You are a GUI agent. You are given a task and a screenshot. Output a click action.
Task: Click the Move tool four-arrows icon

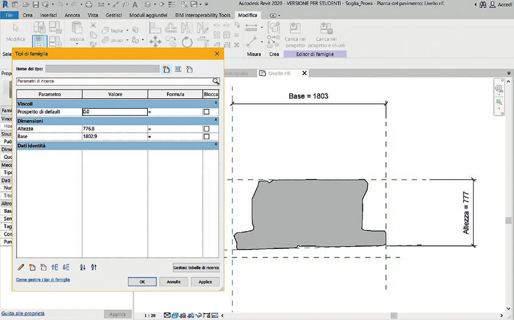click(155, 42)
